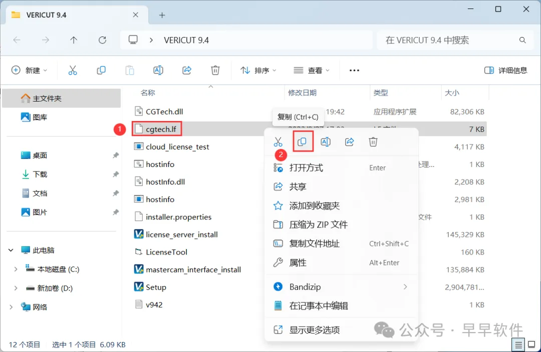Expand the 本地磁盘 (C:) node

[16, 269]
